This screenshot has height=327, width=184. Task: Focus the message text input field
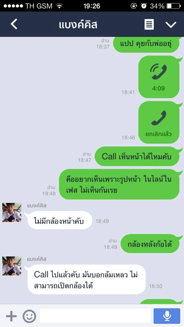[x=95, y=316]
